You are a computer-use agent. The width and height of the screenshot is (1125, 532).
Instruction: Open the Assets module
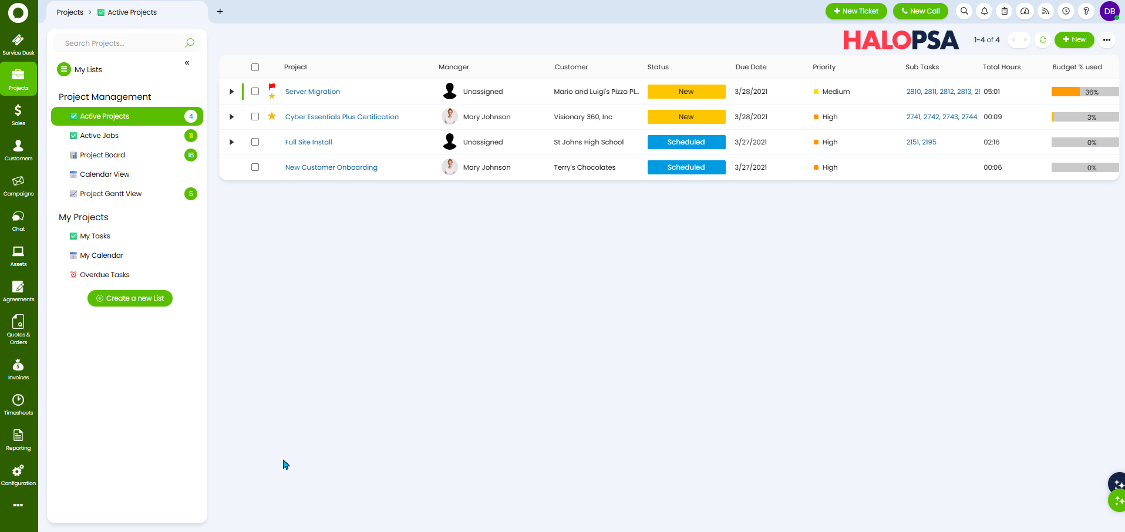tap(18, 255)
